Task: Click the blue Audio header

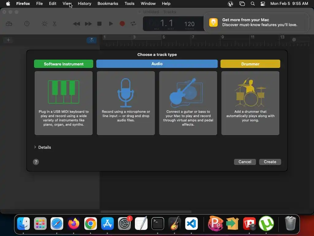Action: pyautogui.click(x=157, y=64)
